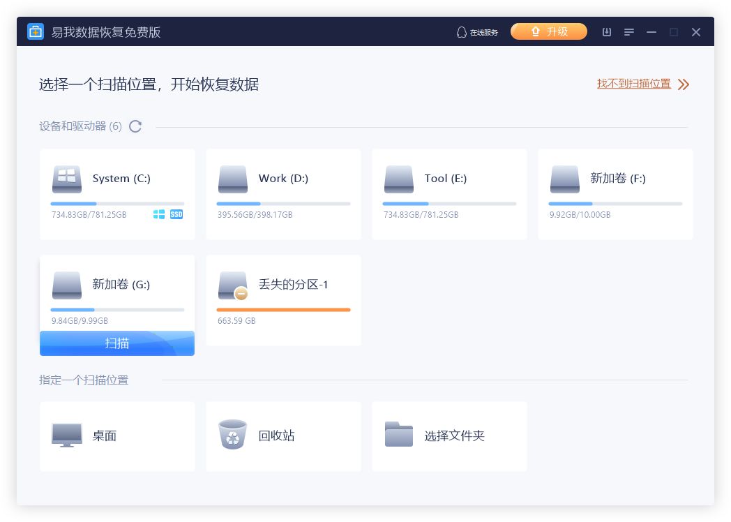
Task: Open 在线服务 online customer support
Action: [477, 31]
